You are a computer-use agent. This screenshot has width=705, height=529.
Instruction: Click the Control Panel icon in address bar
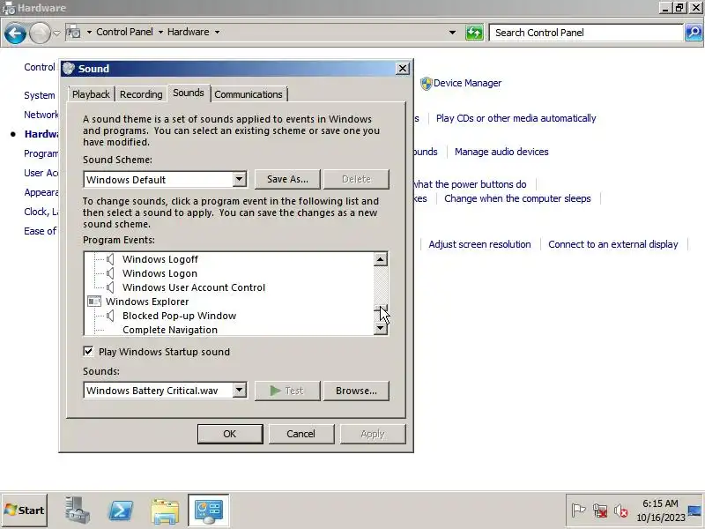(73, 32)
